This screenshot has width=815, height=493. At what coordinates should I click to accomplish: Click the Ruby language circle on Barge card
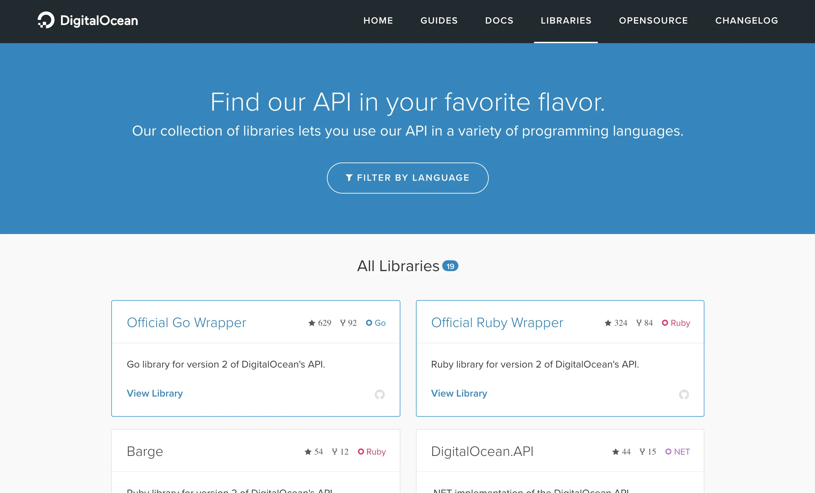tap(361, 452)
